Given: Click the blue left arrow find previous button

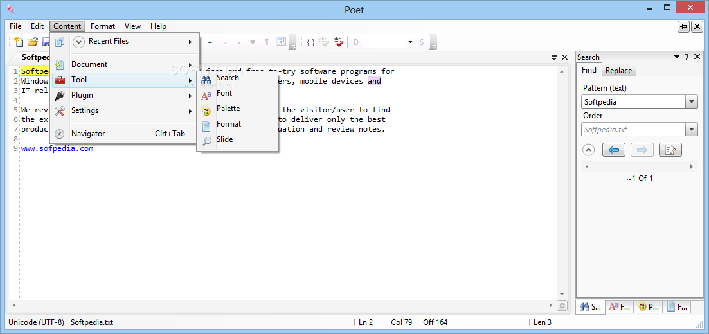Looking at the screenshot, I should 614,150.
